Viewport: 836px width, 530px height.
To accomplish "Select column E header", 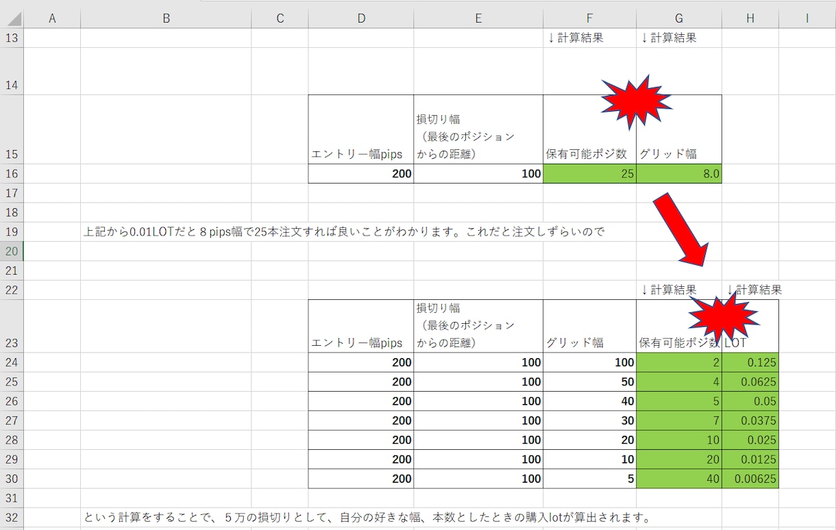I will [478, 19].
